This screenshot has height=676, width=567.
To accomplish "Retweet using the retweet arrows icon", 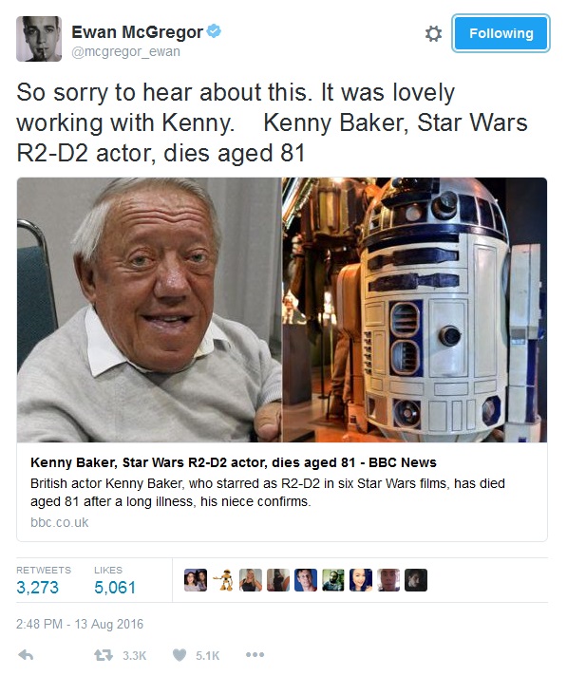I will point(104,655).
